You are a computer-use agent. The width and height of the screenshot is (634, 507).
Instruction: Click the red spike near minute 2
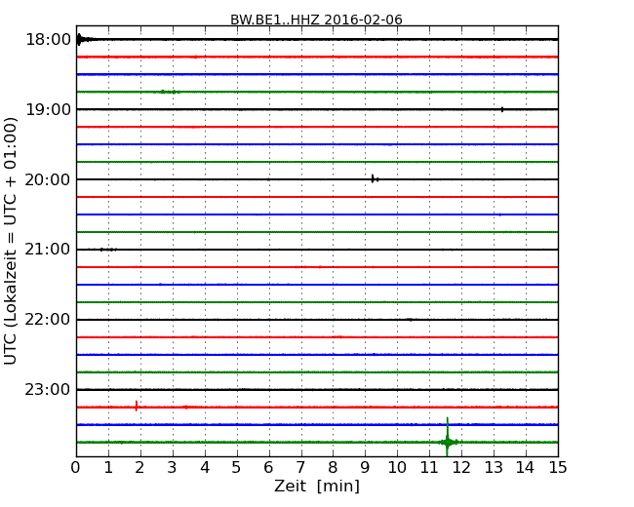pyautogui.click(x=137, y=406)
